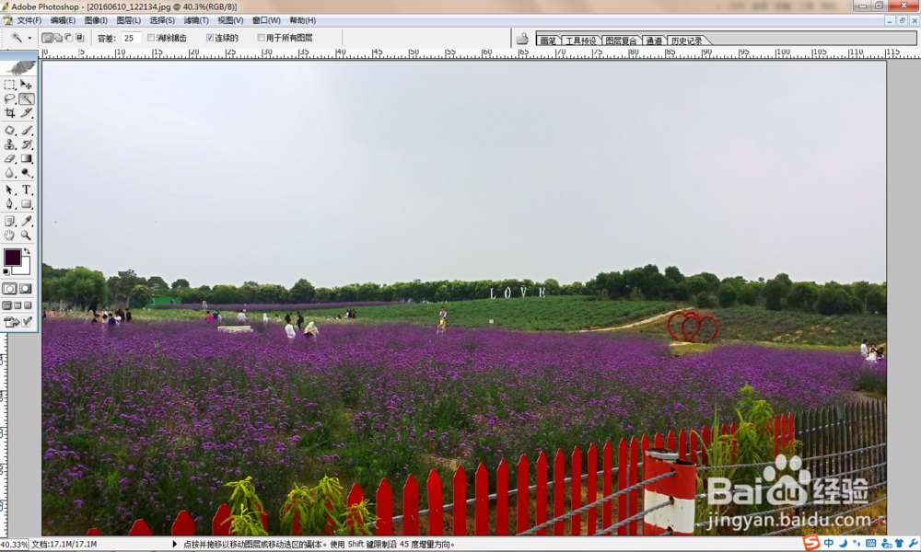The image size is (921, 552).
Task: Open the file browser icon in options bar
Action: [x=522, y=39]
